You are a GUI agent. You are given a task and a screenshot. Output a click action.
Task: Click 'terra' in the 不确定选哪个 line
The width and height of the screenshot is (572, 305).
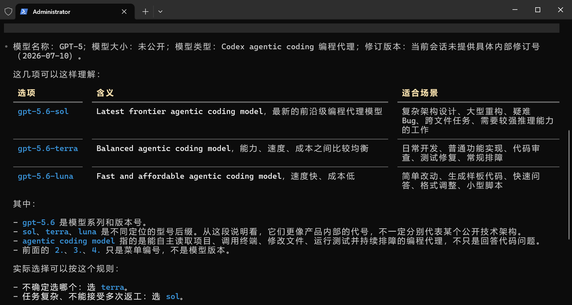click(x=112, y=287)
